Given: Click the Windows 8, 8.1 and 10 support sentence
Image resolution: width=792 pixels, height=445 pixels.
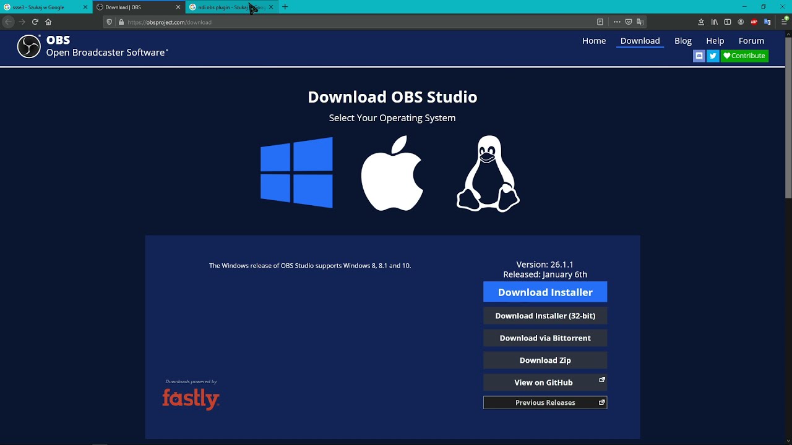Looking at the screenshot, I should pyautogui.click(x=310, y=266).
